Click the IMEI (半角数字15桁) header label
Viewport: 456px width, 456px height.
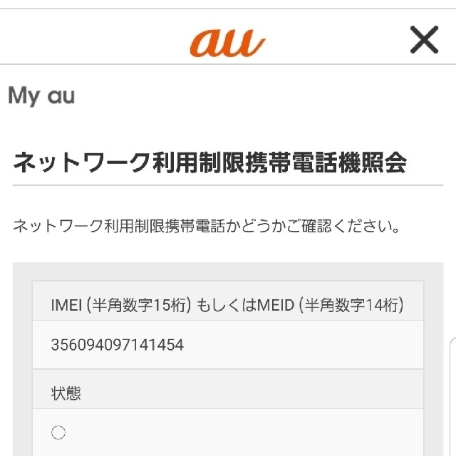pyautogui.click(x=121, y=305)
